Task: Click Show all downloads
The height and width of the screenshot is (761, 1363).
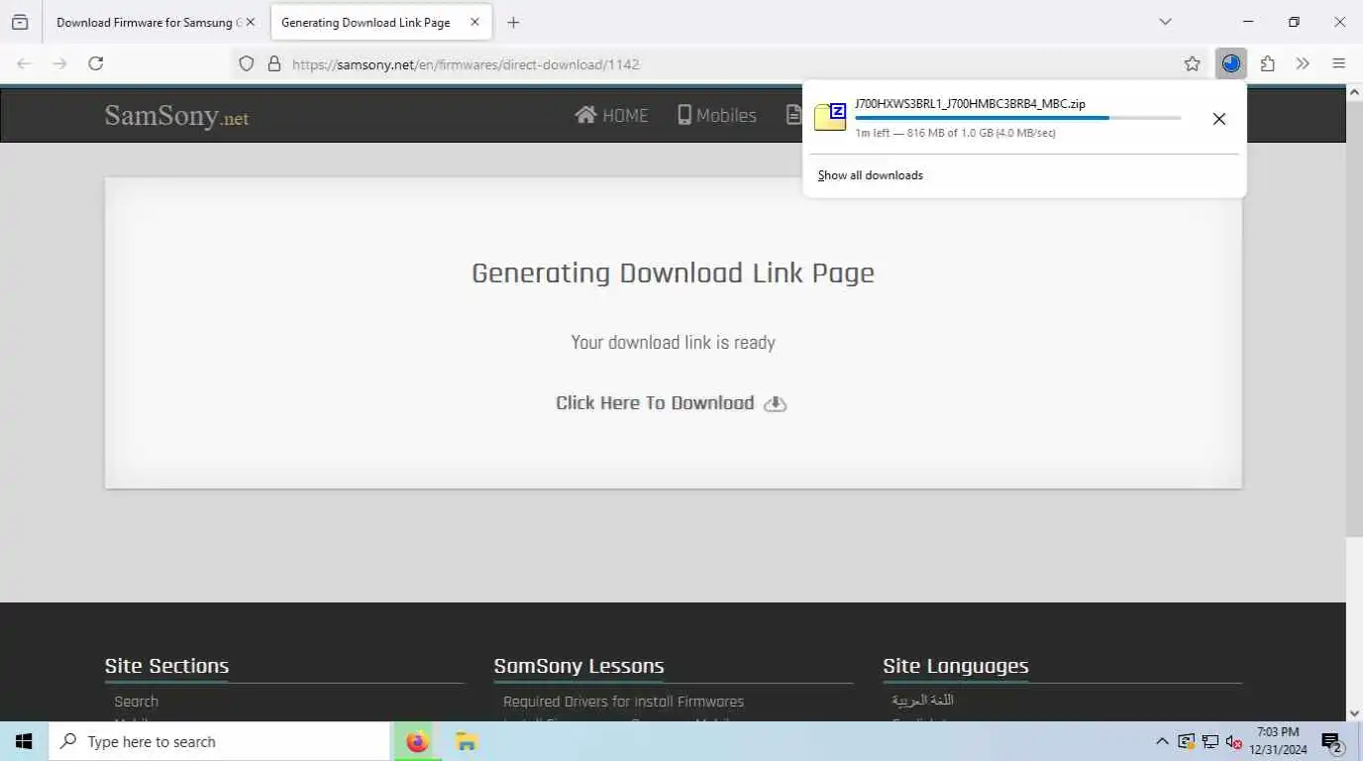Action: (x=870, y=175)
